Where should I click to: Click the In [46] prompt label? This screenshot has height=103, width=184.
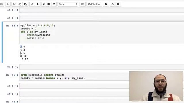tap(12, 102)
